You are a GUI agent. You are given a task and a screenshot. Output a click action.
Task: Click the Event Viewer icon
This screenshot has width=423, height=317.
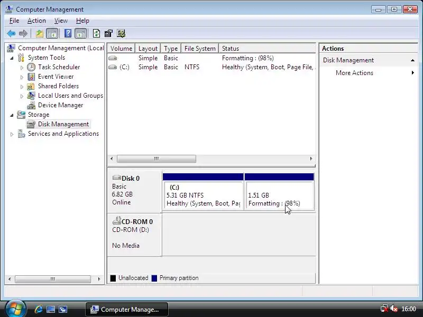tap(31, 77)
